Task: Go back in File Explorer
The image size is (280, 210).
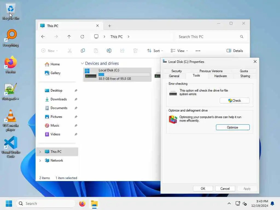Action: (x=43, y=37)
